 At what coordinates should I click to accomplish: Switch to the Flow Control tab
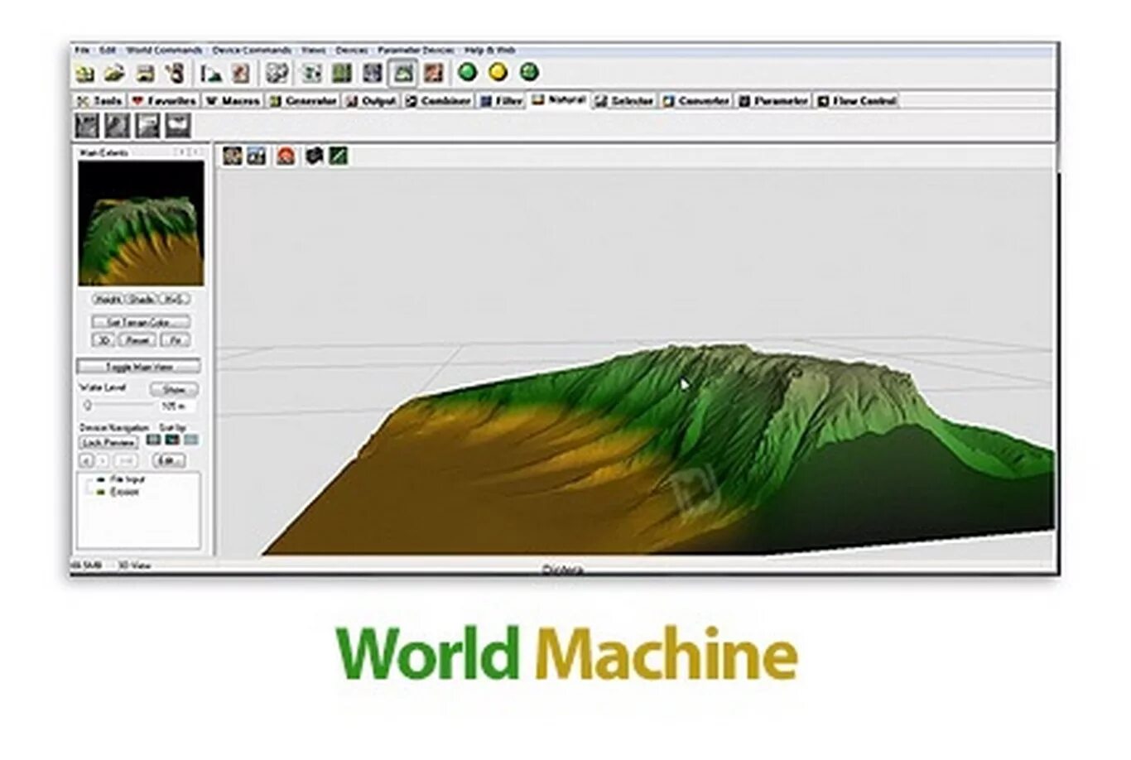(x=857, y=101)
